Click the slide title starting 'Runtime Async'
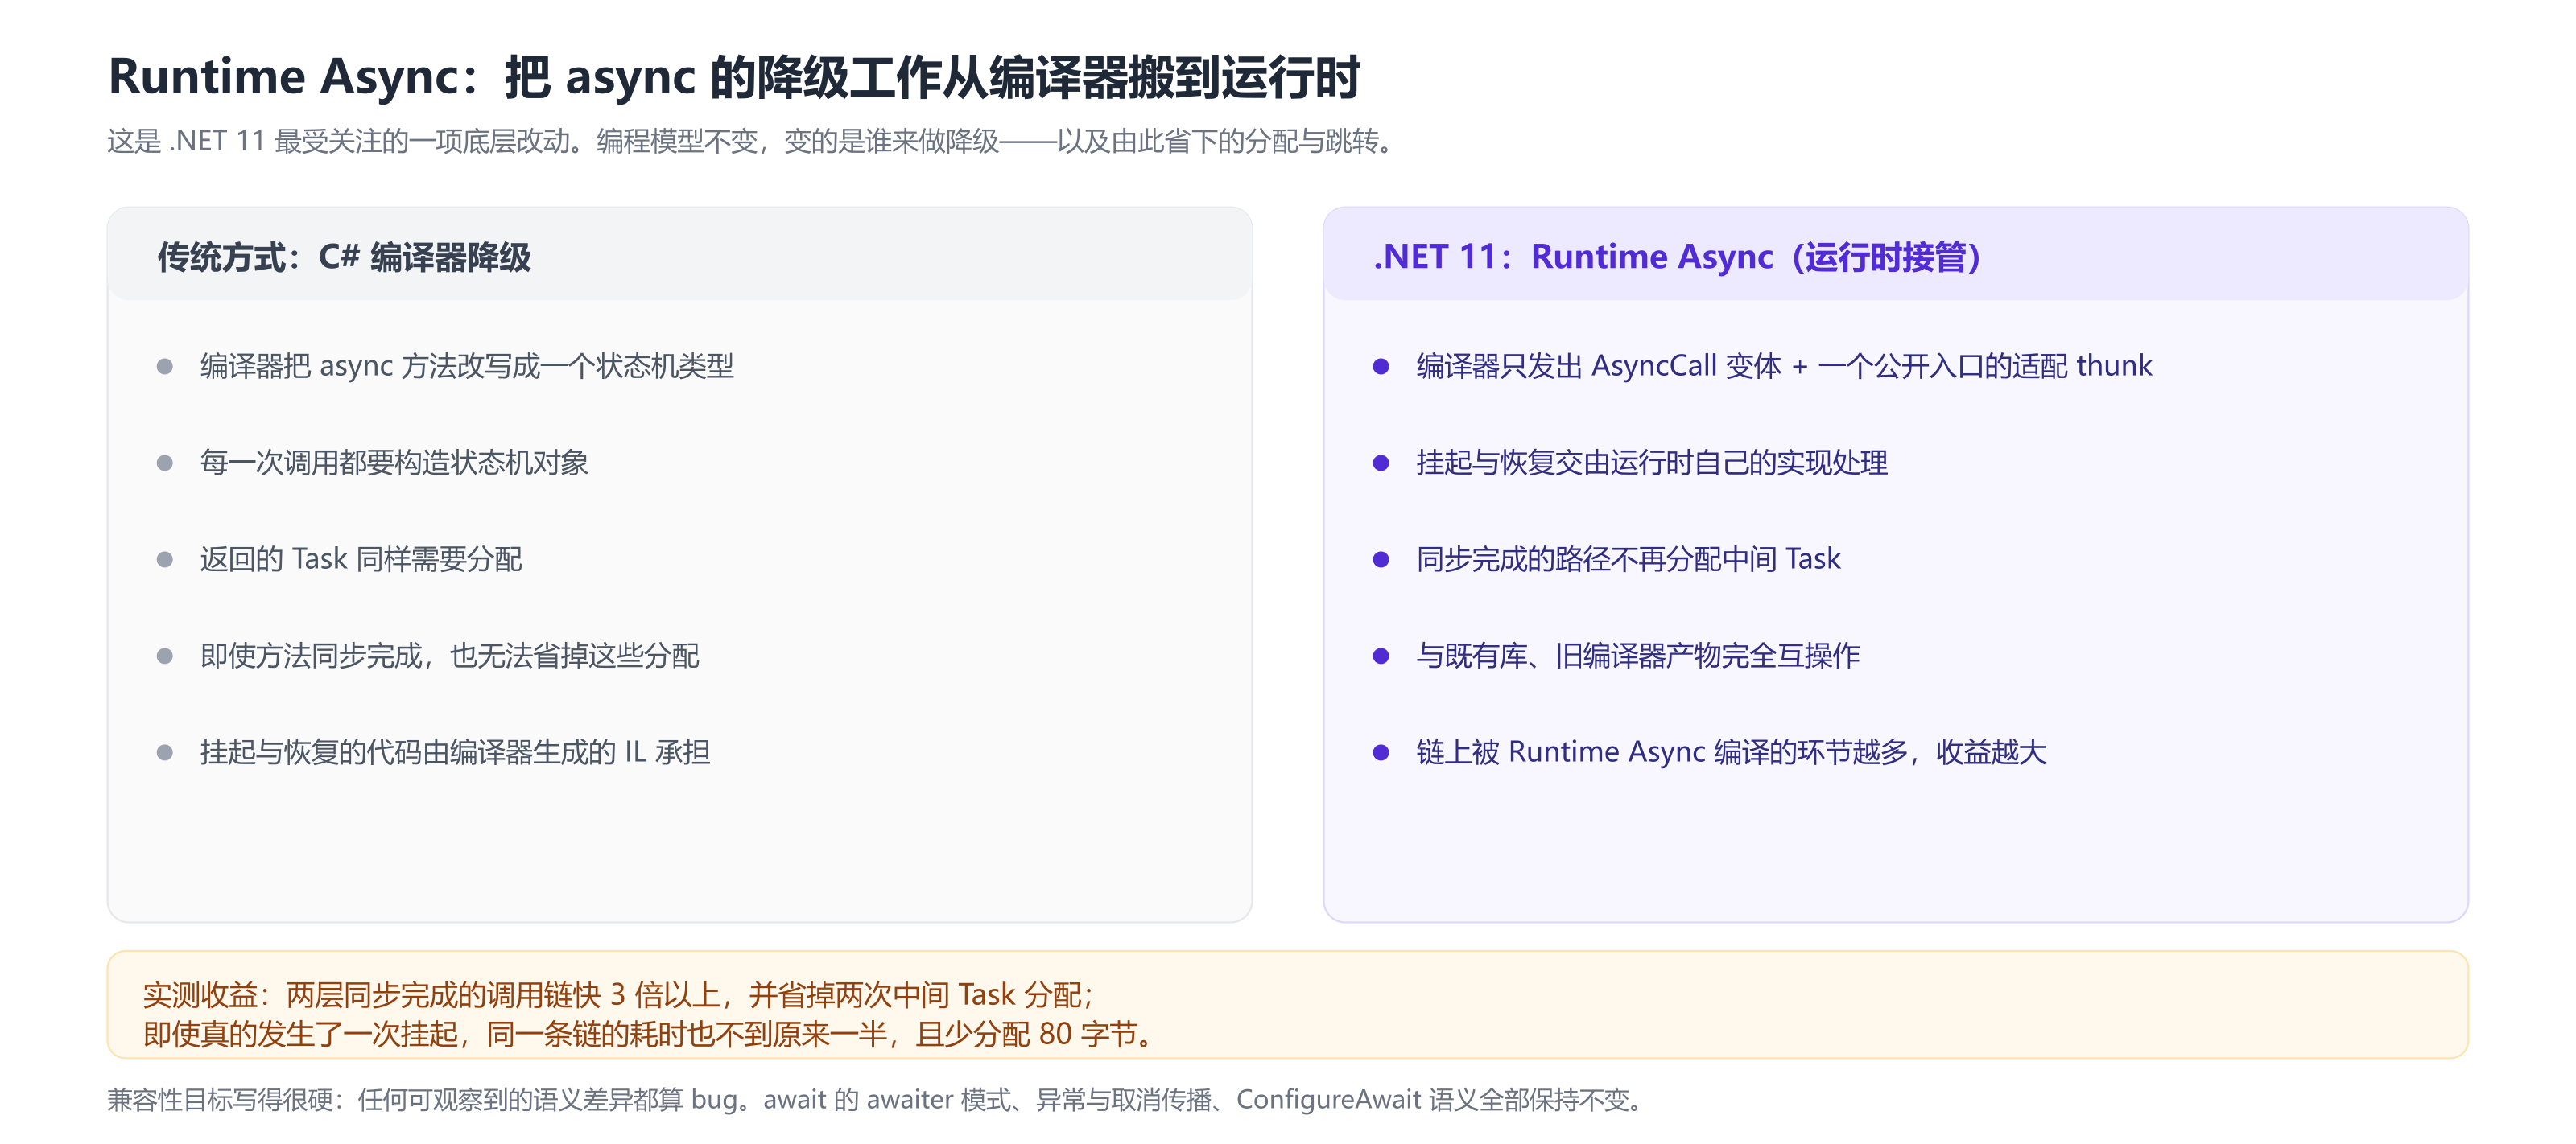 click(x=734, y=77)
